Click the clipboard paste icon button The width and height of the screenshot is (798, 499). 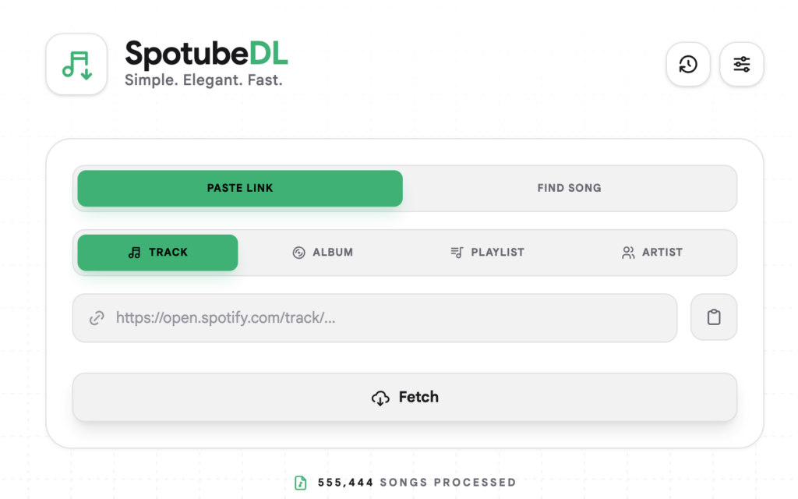click(x=714, y=317)
